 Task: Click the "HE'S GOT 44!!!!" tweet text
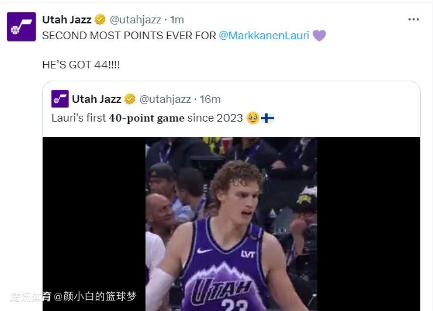point(81,65)
